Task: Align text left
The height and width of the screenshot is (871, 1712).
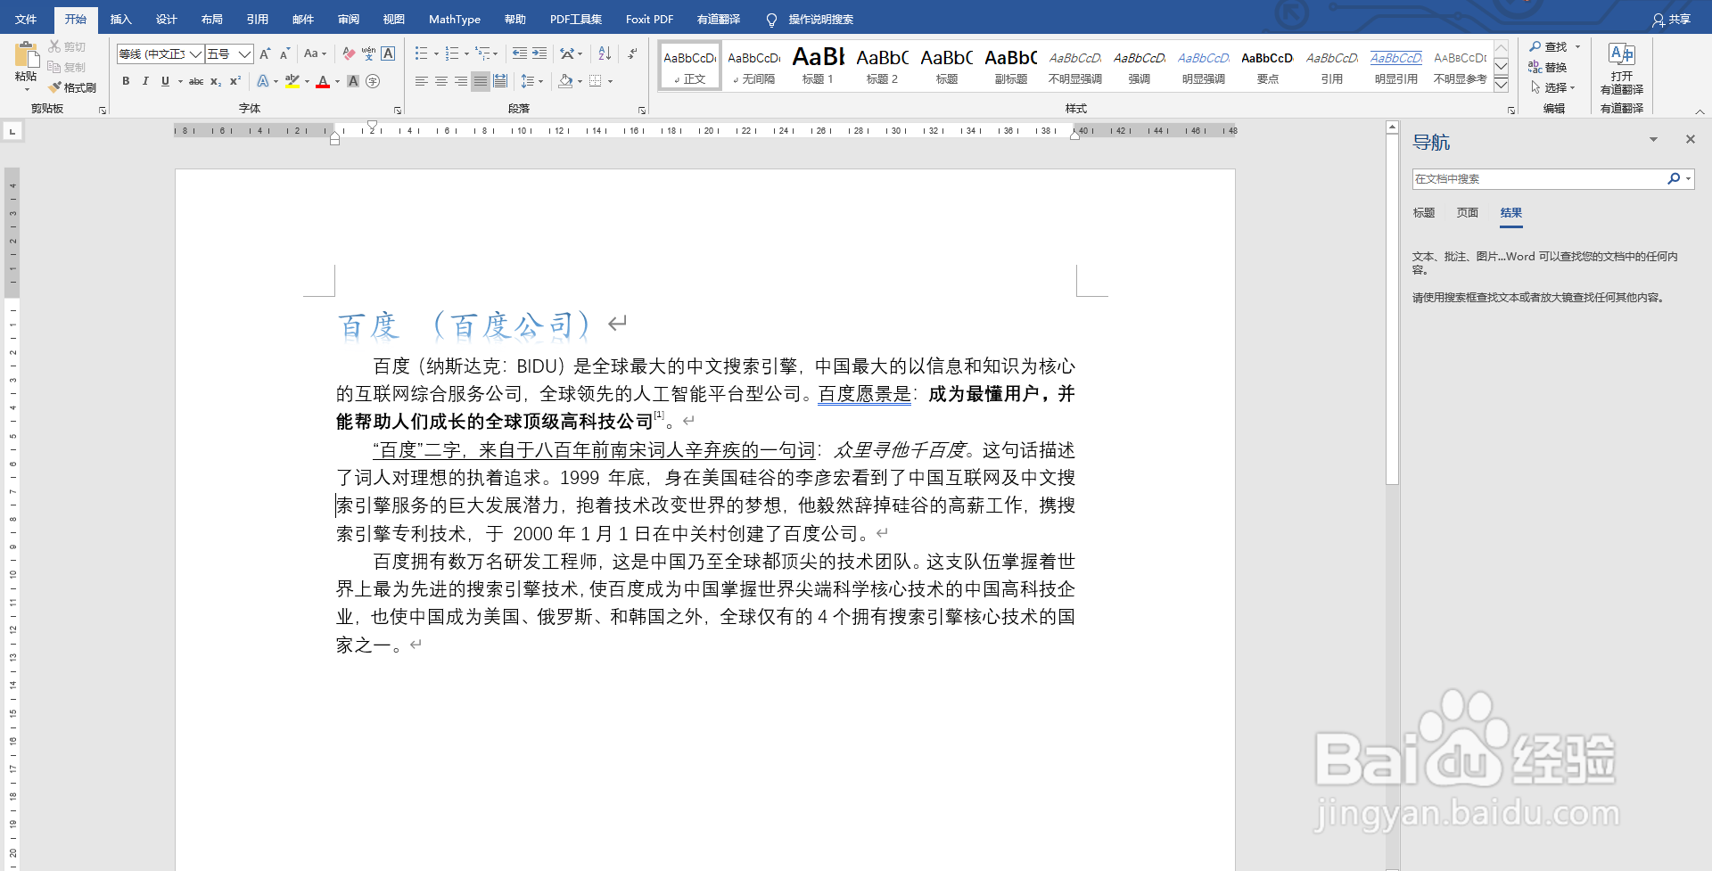Action: coord(422,81)
